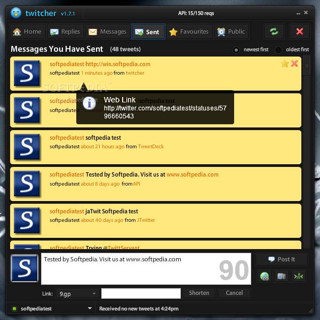
Task: Open the 9.gp link shortener dropdown
Action: click(77, 293)
